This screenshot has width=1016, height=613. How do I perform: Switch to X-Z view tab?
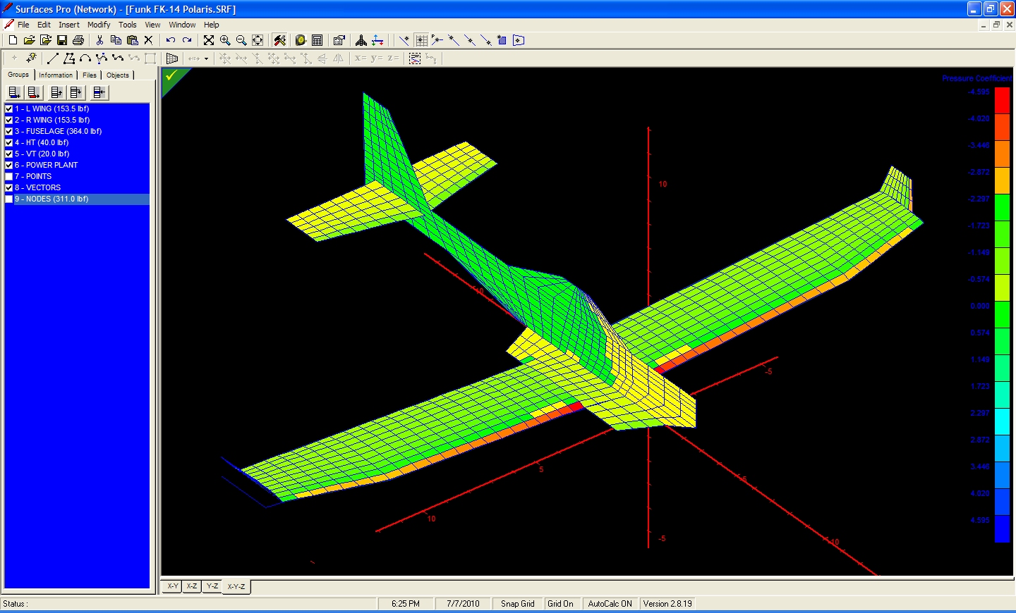coord(192,586)
